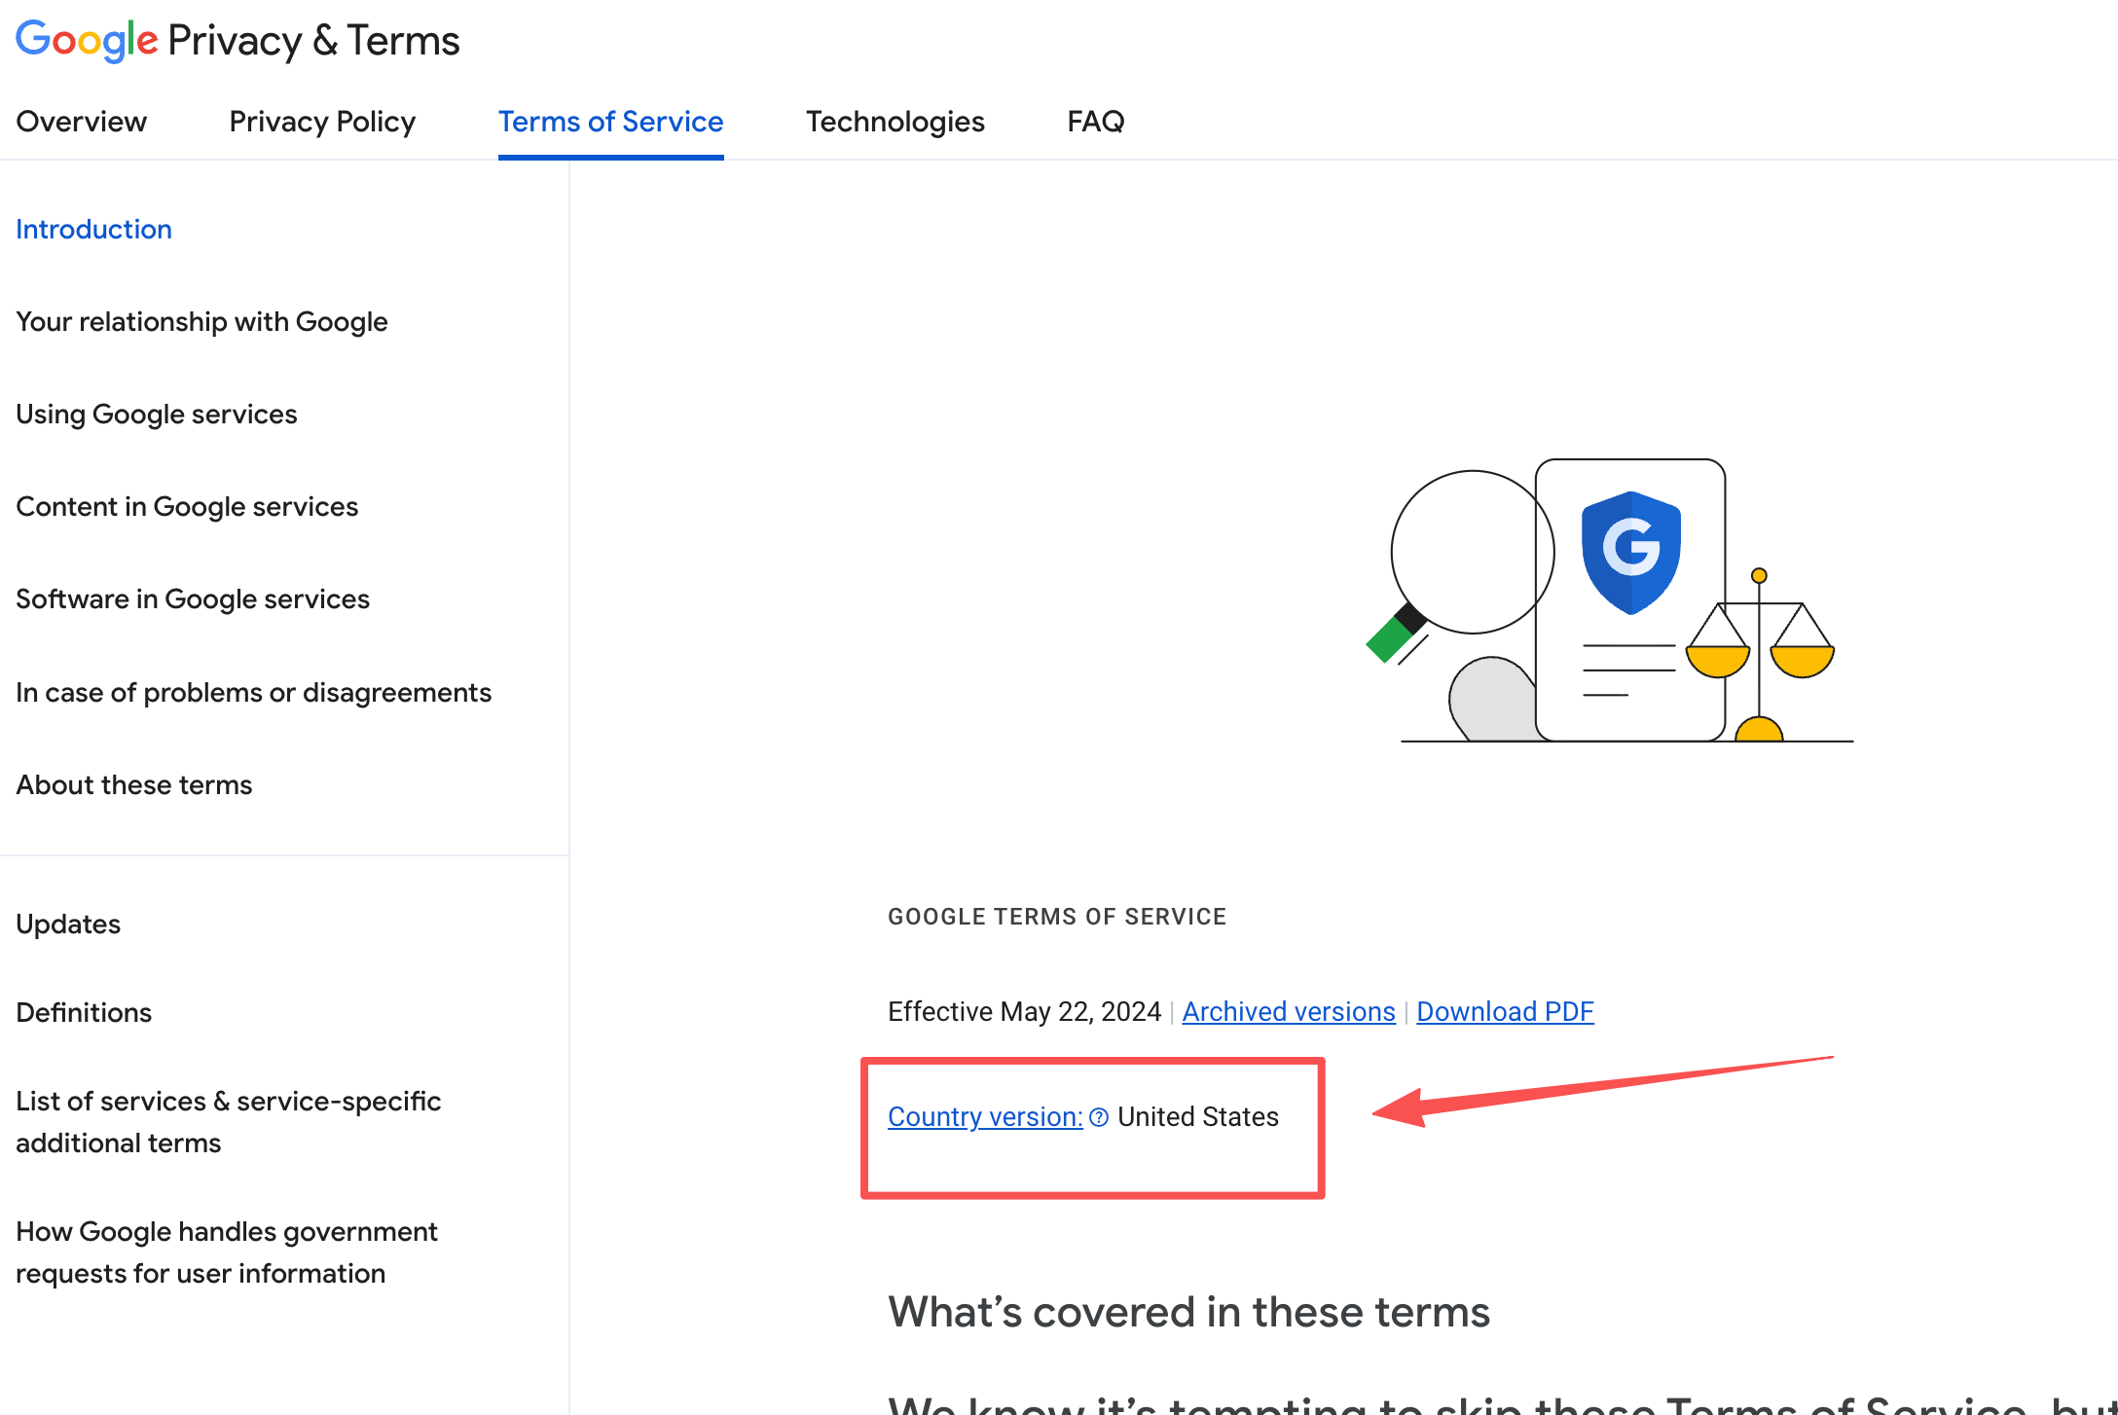Go to the FAQ tab
This screenshot has width=2118, height=1415.
click(x=1096, y=122)
